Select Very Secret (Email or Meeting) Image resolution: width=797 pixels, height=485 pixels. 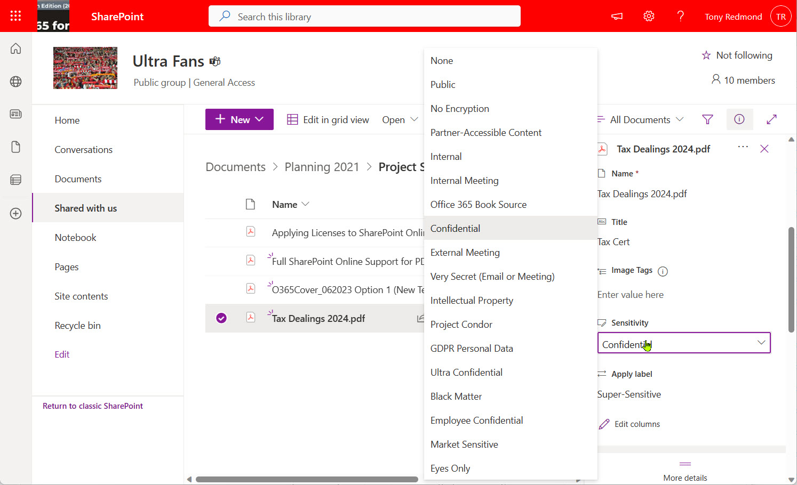pyautogui.click(x=511, y=277)
